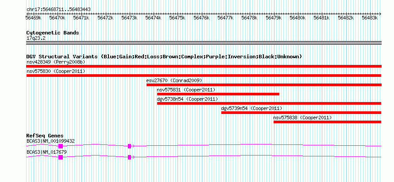Click the gray 17q23.2 cytogenetic band bar
Image resolution: width=394 pixels, height=182 pixels.
[x=204, y=43]
